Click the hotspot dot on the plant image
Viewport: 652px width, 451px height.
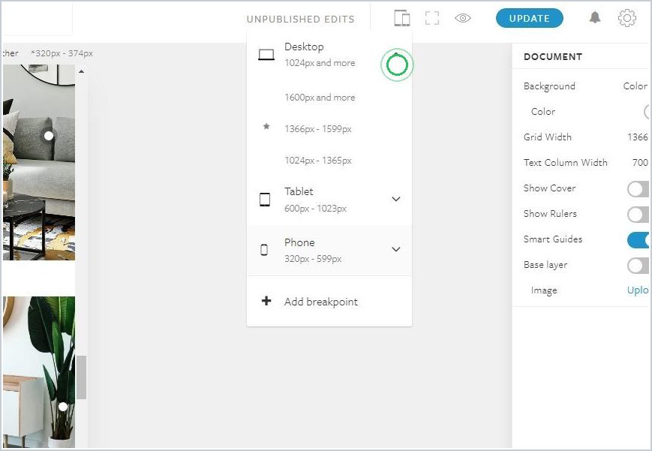click(62, 407)
